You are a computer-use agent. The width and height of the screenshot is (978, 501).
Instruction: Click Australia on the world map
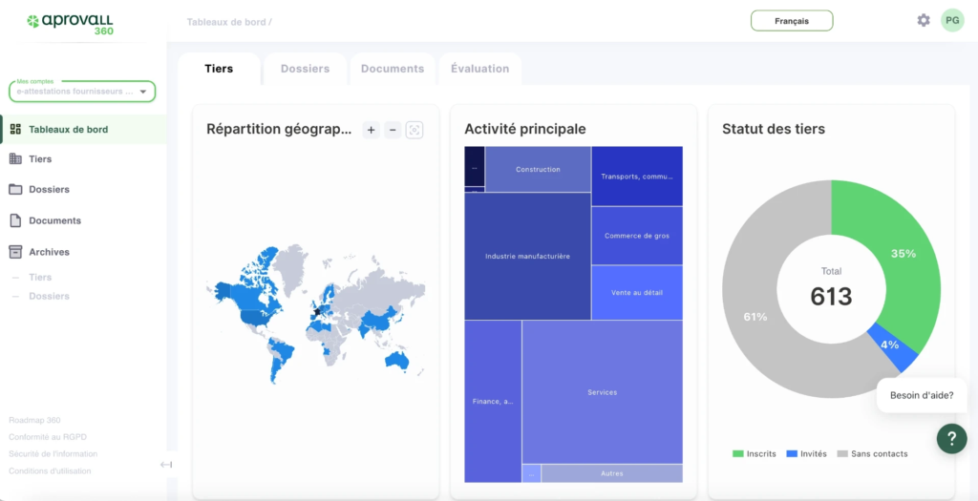tap(397, 360)
